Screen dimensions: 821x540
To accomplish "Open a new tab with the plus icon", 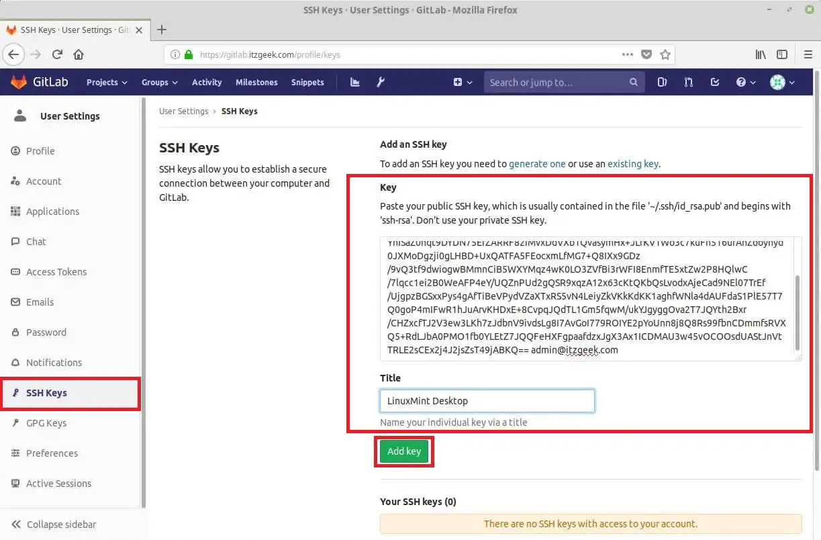I will (x=161, y=30).
